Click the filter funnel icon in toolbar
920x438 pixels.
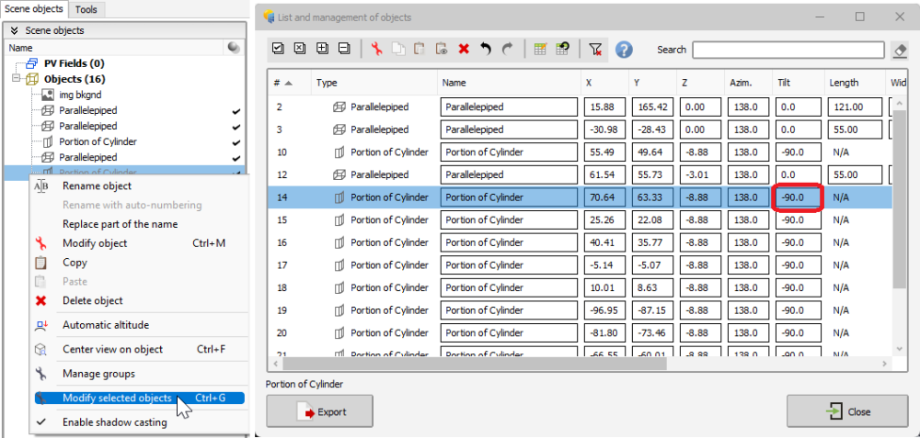[595, 50]
